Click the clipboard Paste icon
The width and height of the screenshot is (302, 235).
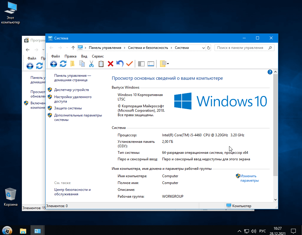(101, 64)
